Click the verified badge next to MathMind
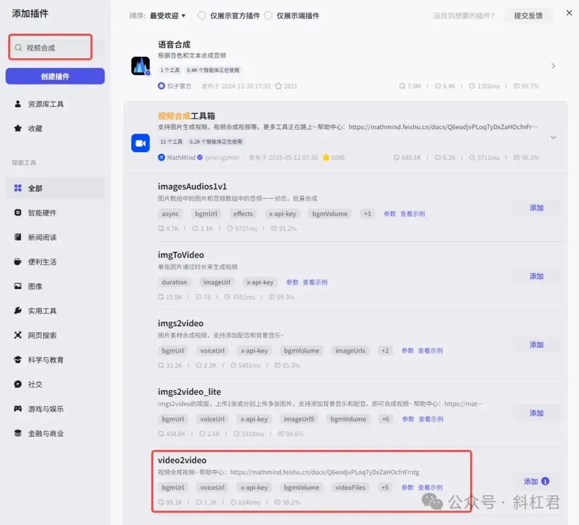 click(x=200, y=157)
